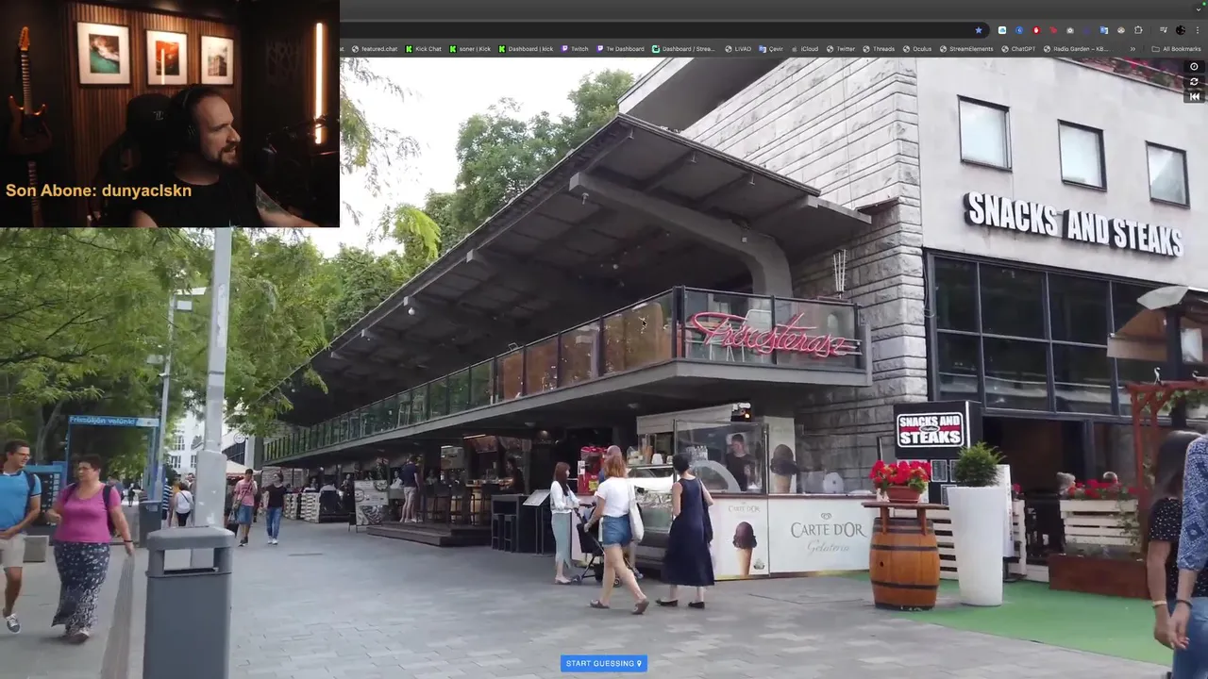Screen dimensions: 1208x679
Task: Bookmark this page with the star icon
Action: pos(979,30)
